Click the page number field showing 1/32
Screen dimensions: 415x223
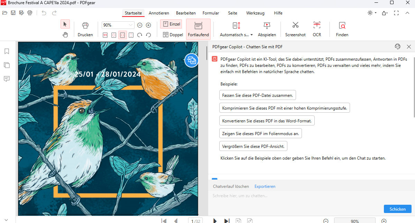point(195,221)
